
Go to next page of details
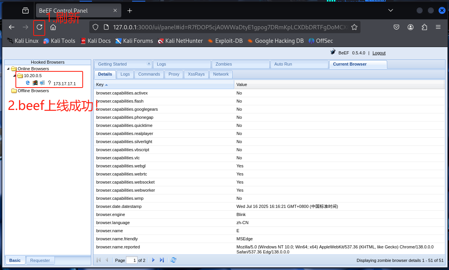click(153, 260)
